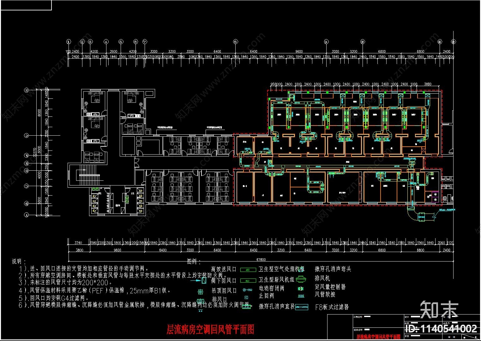The image size is (481, 341).
Task: Click grid axis bubble 4 at top
Action: [106, 42]
